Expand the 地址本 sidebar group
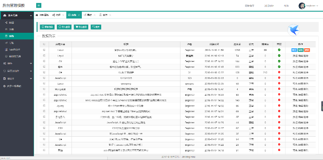This screenshot has height=160, width=323. pos(17,78)
